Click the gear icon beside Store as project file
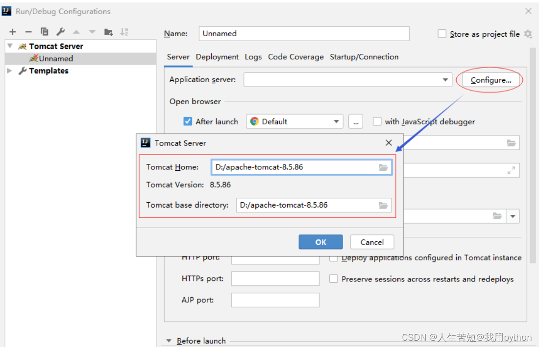This screenshot has height=347, width=539. tap(528, 34)
